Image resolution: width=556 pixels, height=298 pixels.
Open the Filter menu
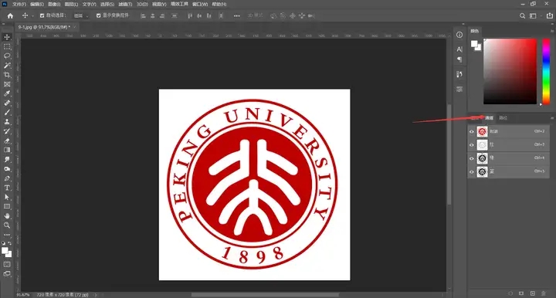[125, 5]
